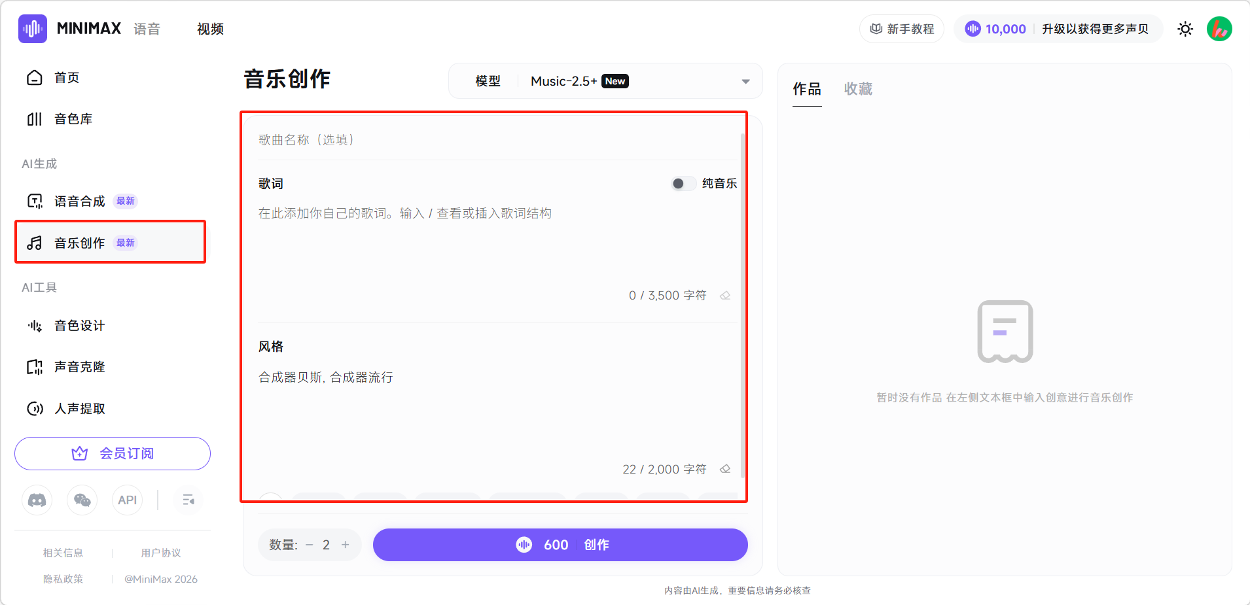Clear style text with eraser icon
The width and height of the screenshot is (1250, 605).
point(725,470)
